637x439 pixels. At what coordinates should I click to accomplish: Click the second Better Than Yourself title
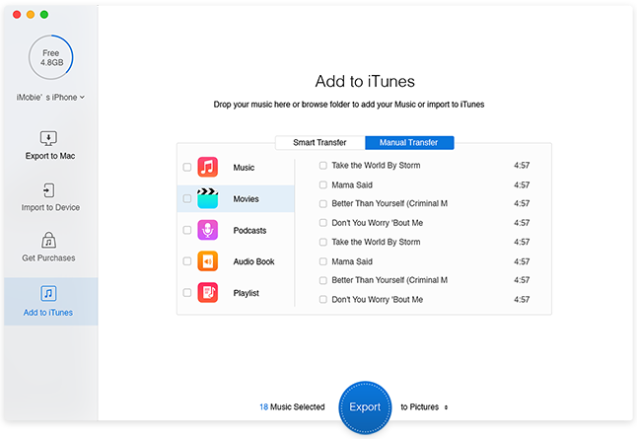(389, 280)
